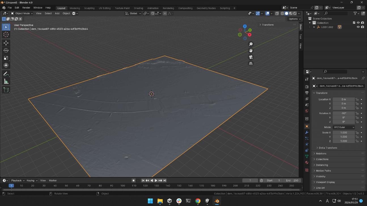Click the pan view hand icon
367x206 pixels.
tap(251, 51)
